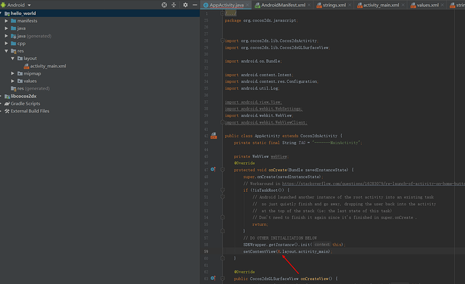Expand the manifests folder
Image resolution: width=465 pixels, height=284 pixels.
point(6,21)
